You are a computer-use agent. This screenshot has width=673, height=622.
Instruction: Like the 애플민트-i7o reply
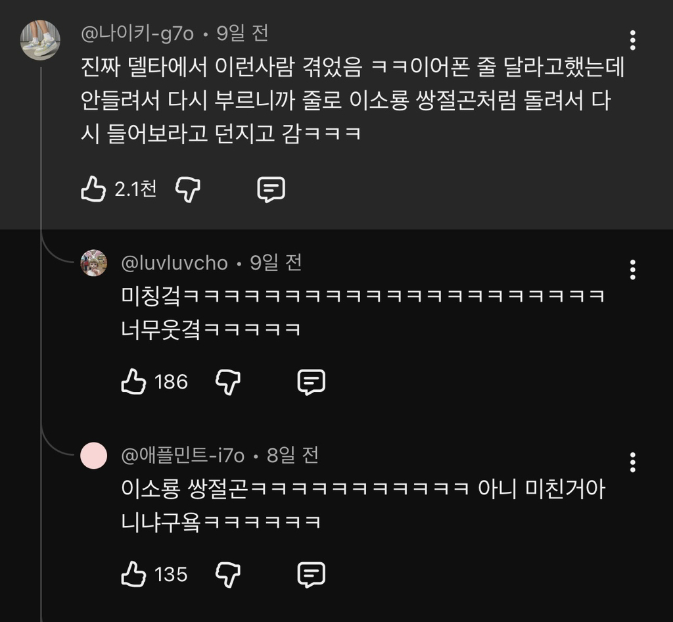133,575
